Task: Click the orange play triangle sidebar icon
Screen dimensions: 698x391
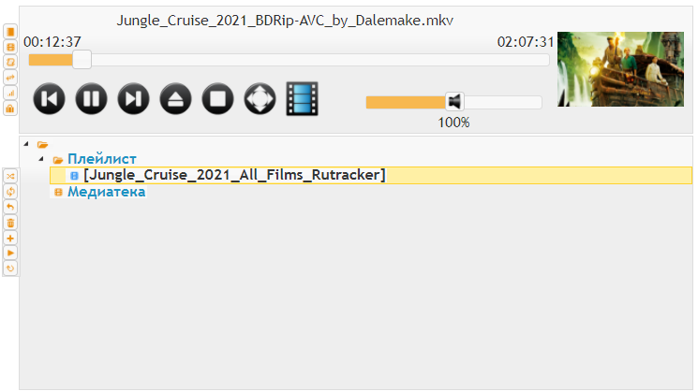Action: tap(10, 253)
